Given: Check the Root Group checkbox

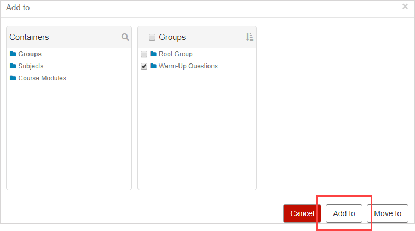Looking at the screenshot, I should [x=144, y=54].
